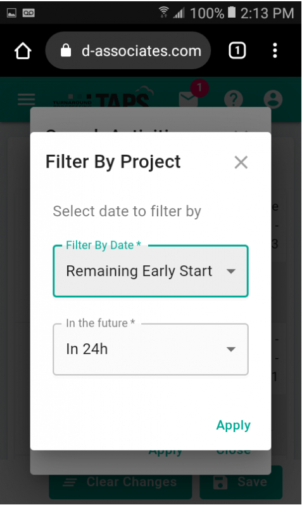Select the Remaining Early Start field

point(150,271)
